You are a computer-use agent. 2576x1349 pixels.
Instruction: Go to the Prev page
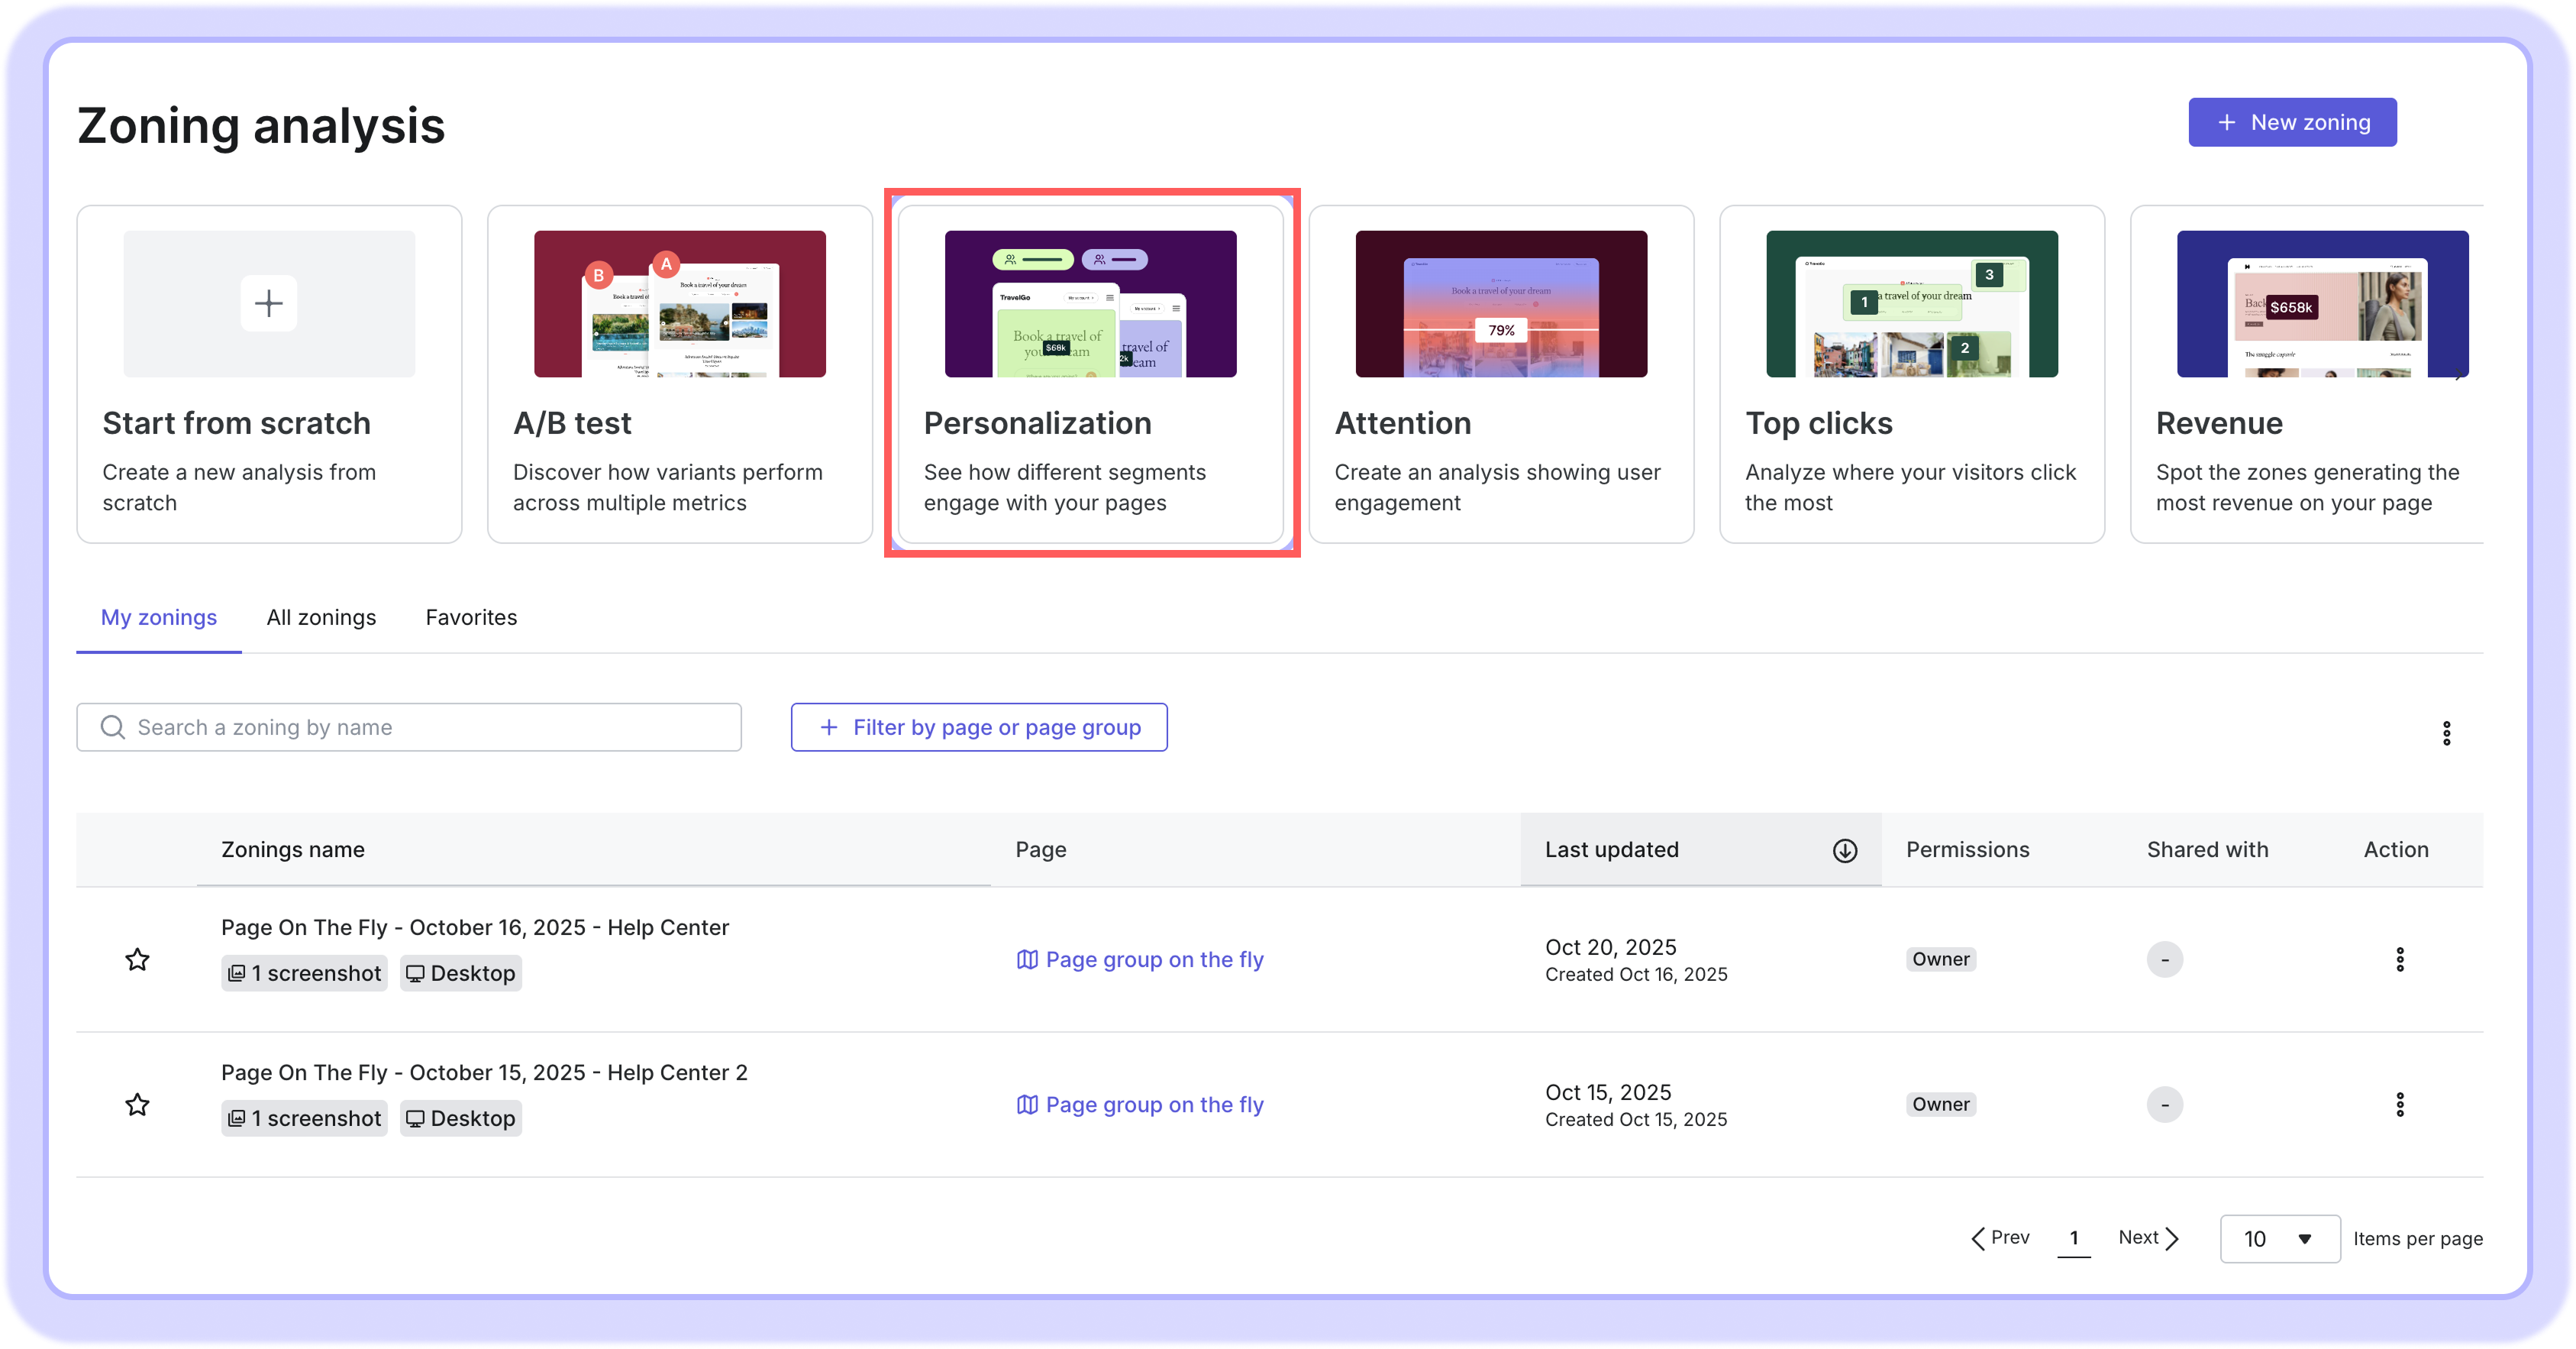(2000, 1238)
